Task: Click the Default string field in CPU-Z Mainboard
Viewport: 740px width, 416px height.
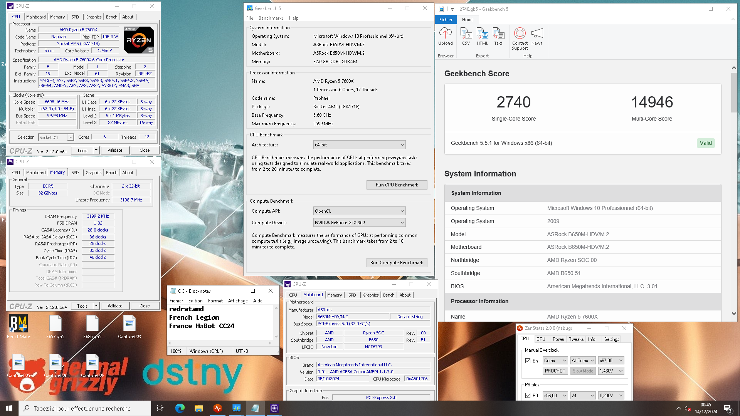Action: tap(410, 317)
